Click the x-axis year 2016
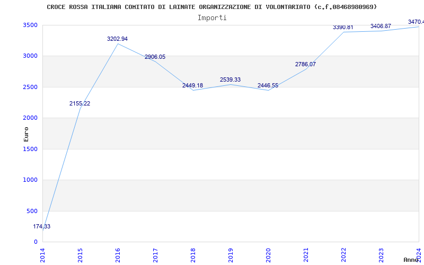Image resolution: width=424 pixels, height=265 pixels. pyautogui.click(x=118, y=255)
